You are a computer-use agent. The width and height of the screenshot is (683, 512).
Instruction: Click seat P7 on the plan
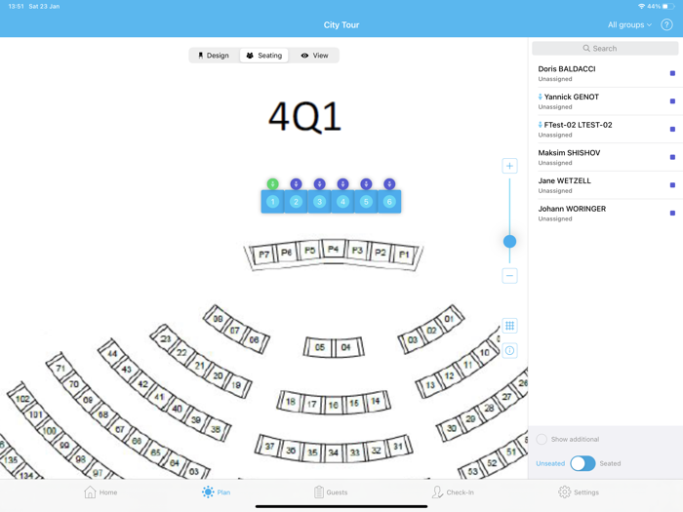263,255
